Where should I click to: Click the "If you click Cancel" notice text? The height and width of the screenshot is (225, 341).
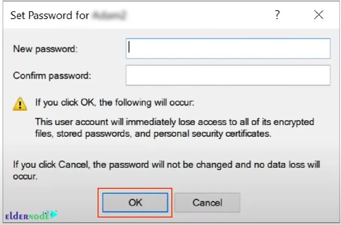(x=166, y=165)
